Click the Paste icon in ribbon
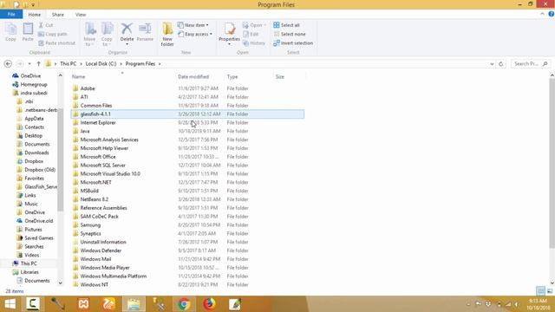 28,32
